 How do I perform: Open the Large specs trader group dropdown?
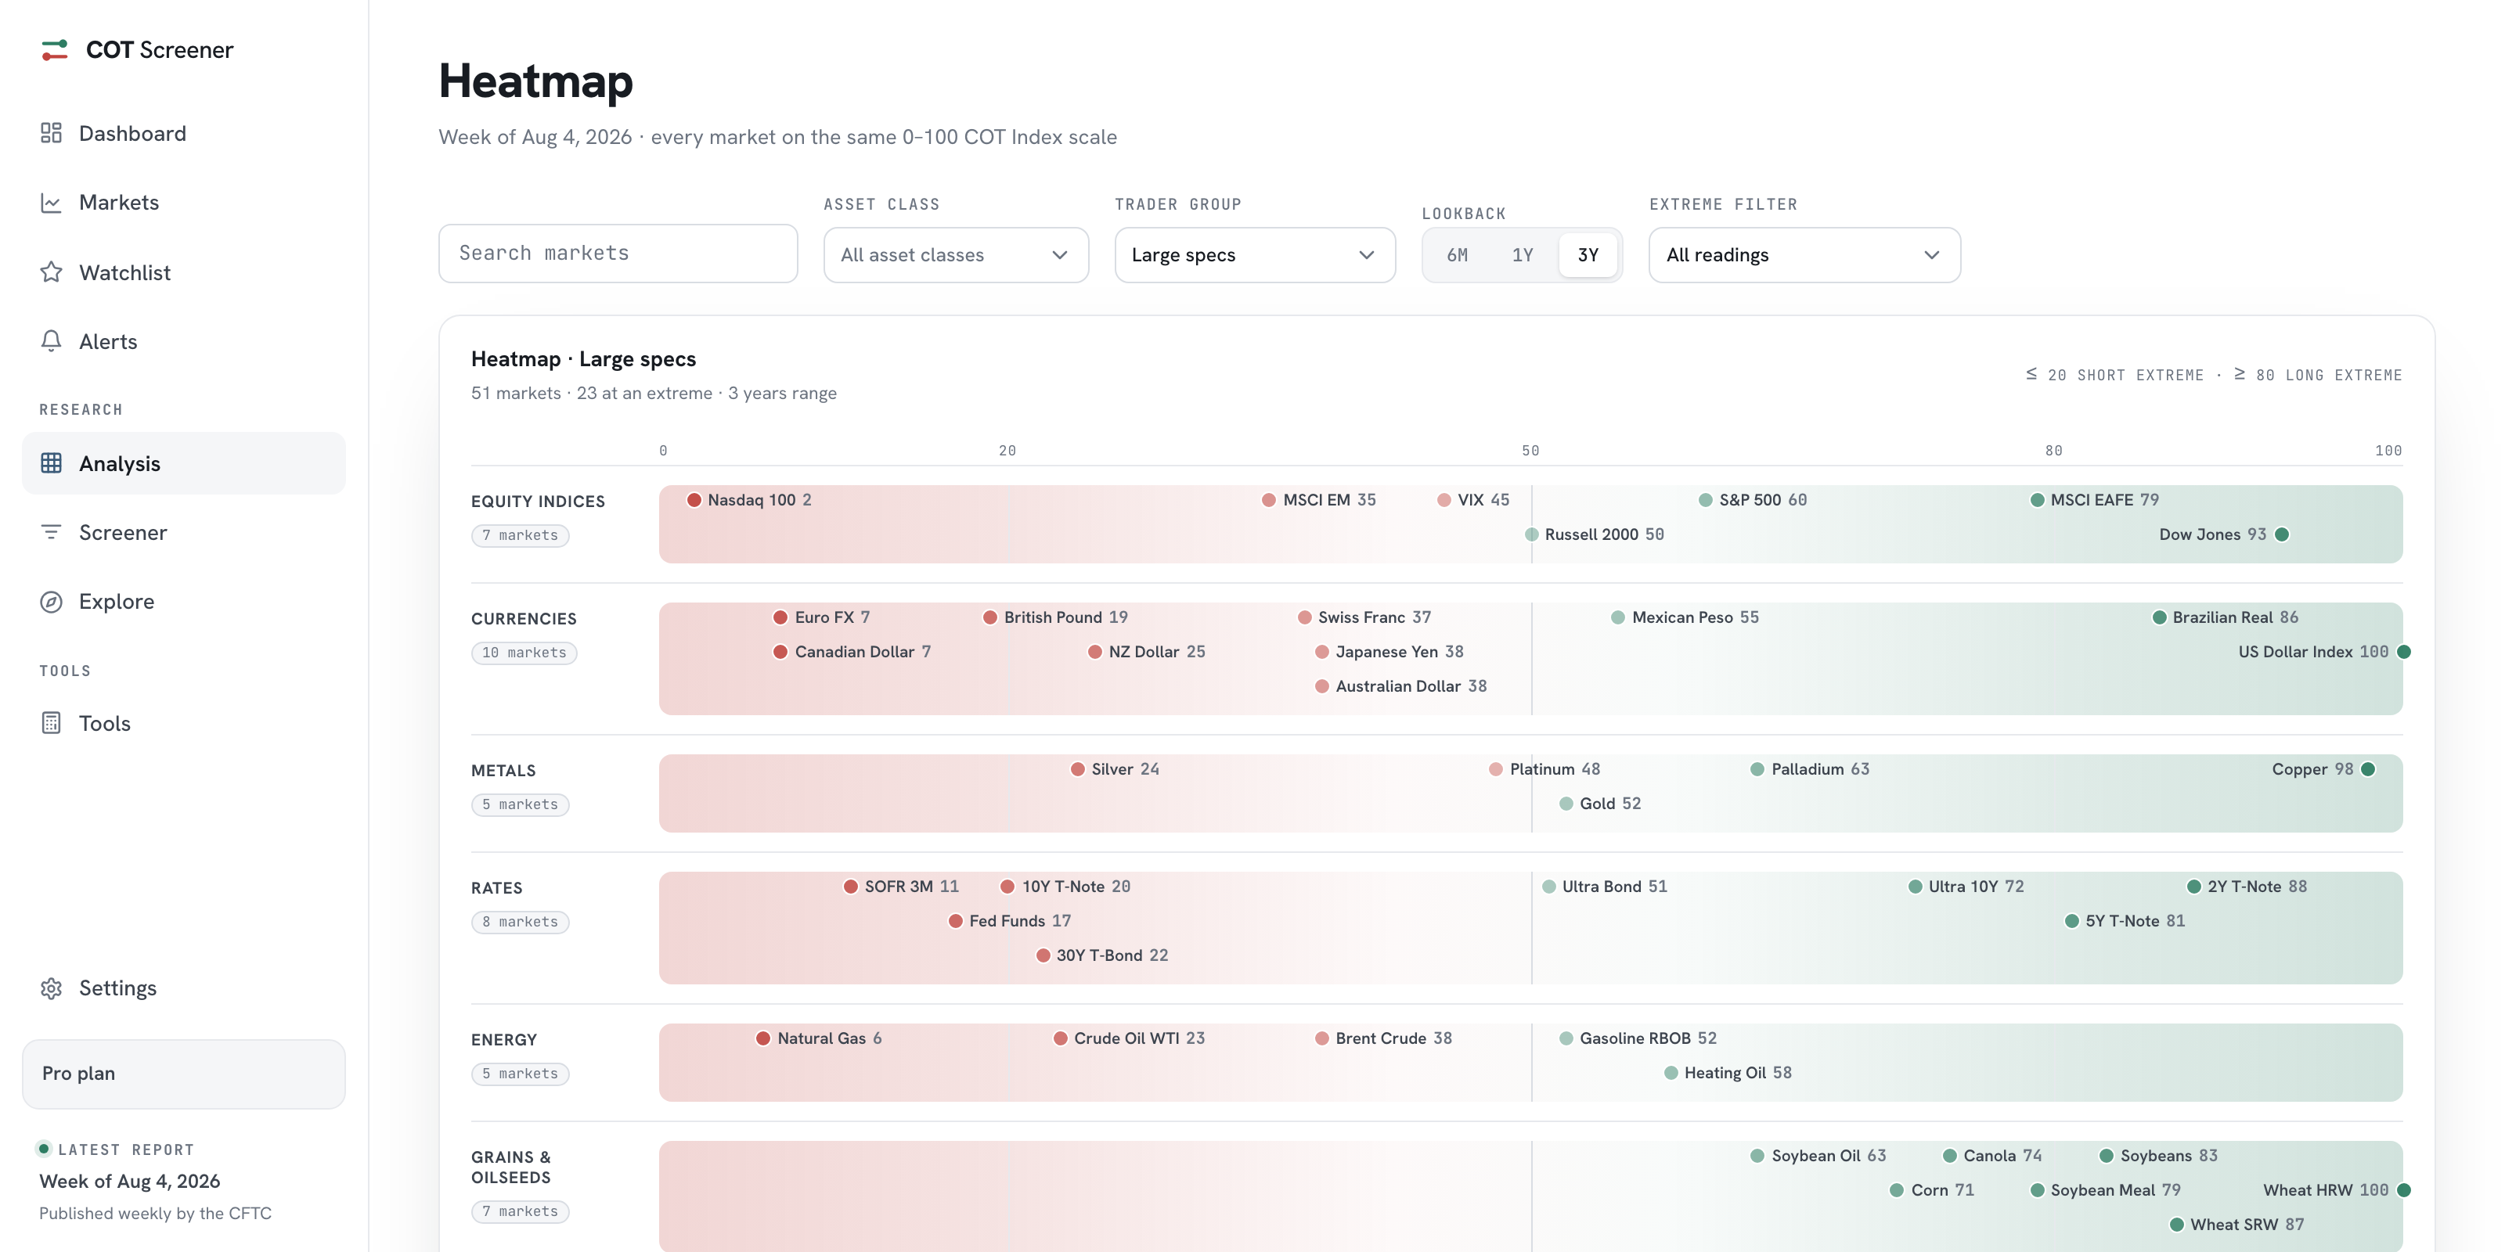[x=1254, y=256]
